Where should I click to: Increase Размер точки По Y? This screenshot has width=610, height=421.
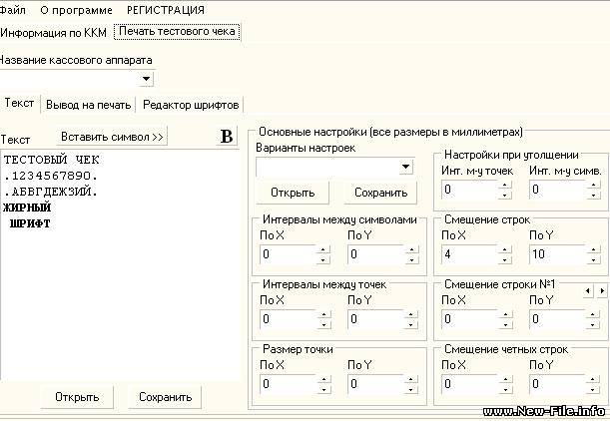point(411,379)
